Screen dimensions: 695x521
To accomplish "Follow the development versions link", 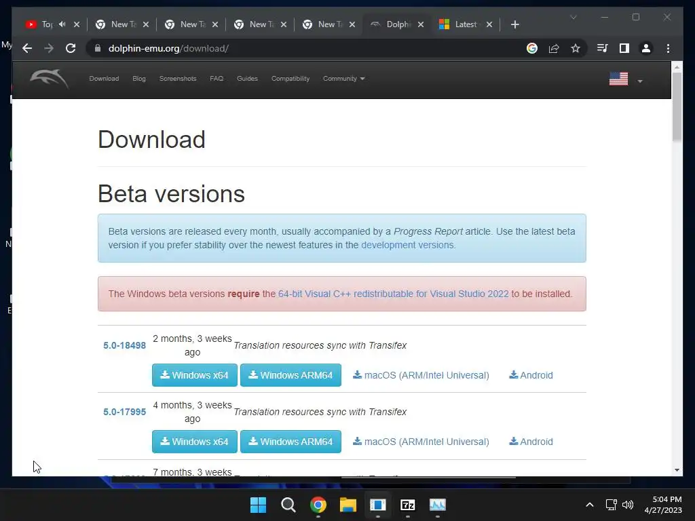I will [x=407, y=245].
